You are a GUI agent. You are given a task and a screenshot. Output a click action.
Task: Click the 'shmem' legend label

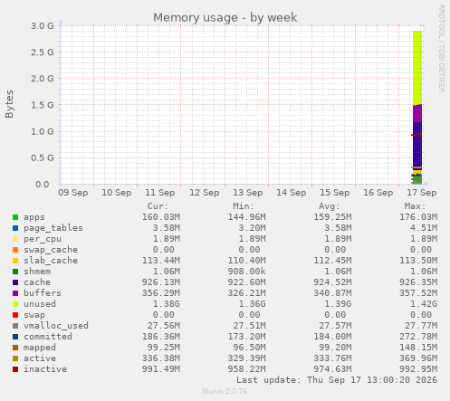click(x=37, y=272)
